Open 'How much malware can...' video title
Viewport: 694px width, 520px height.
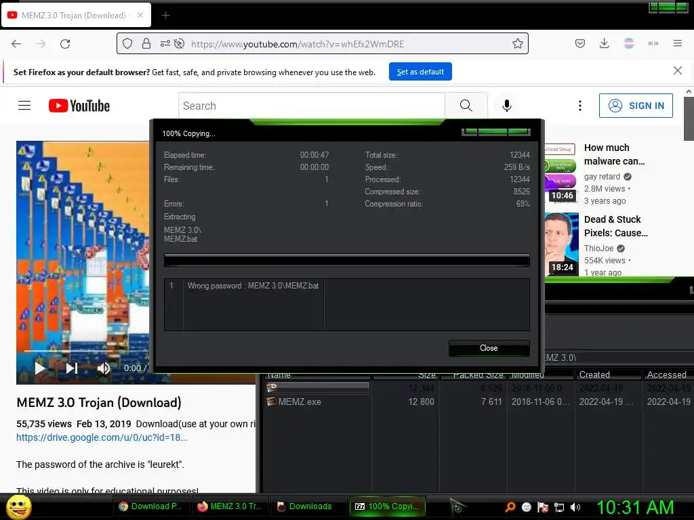(614, 154)
